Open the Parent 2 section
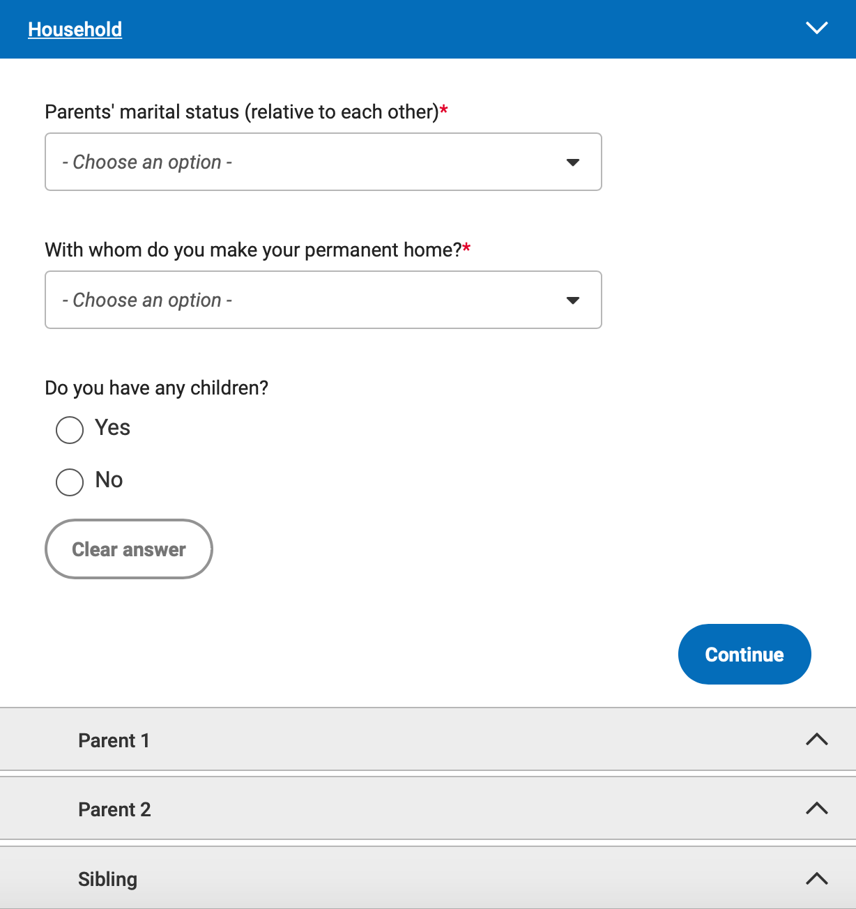This screenshot has height=909, width=856. (428, 809)
